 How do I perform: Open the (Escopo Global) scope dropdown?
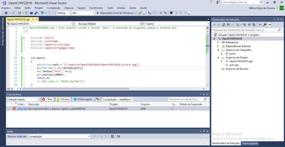pos(108,24)
